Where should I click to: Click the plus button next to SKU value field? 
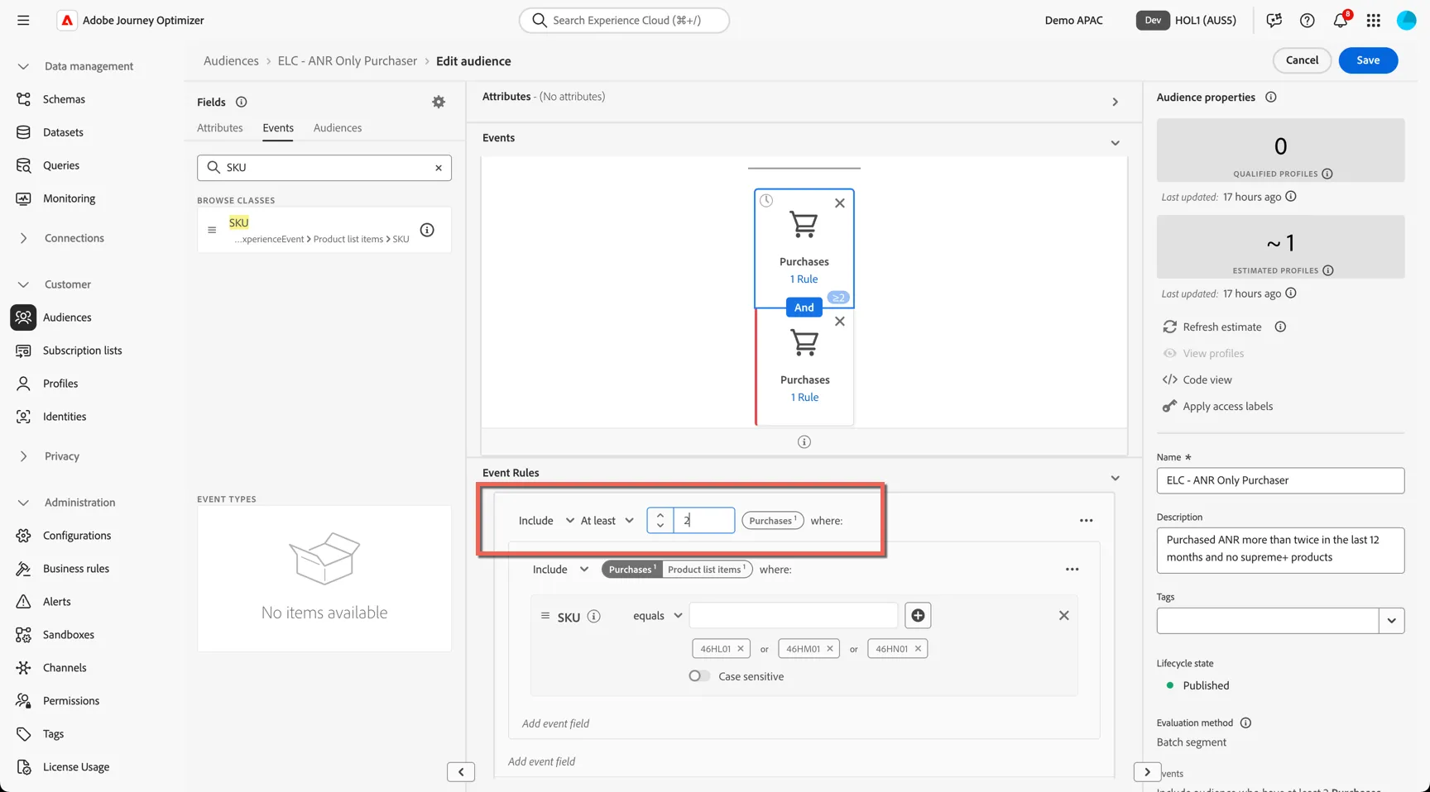coord(918,615)
